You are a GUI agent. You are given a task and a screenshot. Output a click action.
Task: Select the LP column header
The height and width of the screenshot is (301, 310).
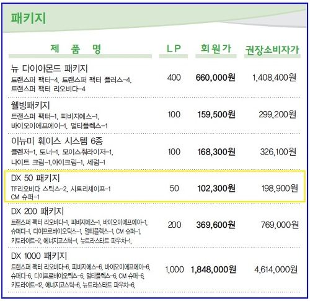[x=174, y=48]
